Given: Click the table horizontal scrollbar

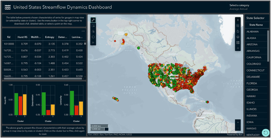Looking at the screenshot, I should (43, 79).
